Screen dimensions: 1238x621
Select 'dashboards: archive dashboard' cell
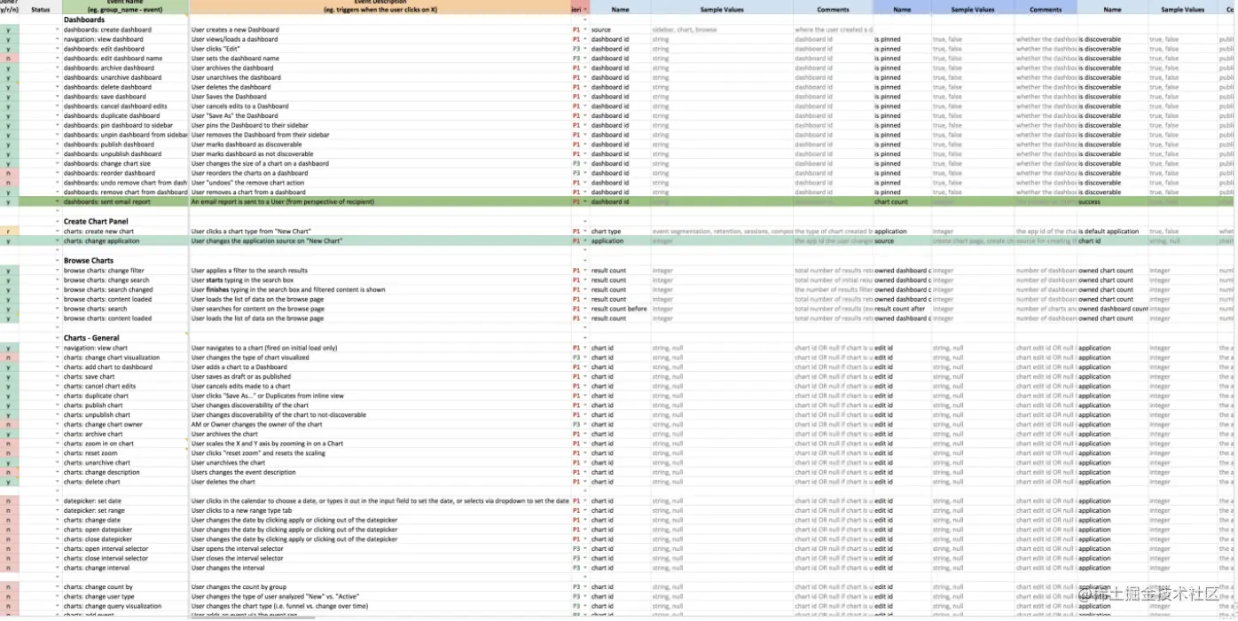click(x=125, y=68)
